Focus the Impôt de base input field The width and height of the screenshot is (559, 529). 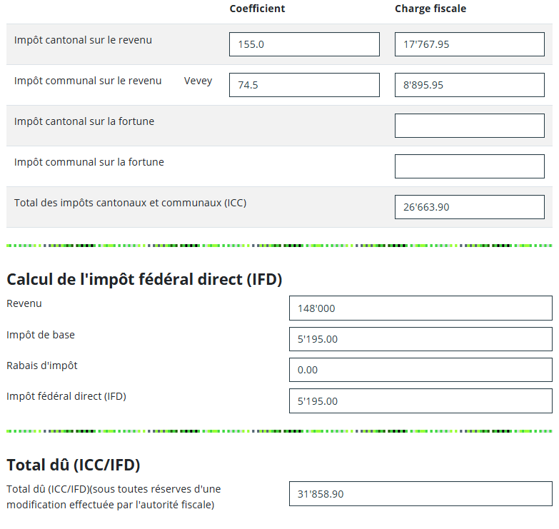[420, 339]
